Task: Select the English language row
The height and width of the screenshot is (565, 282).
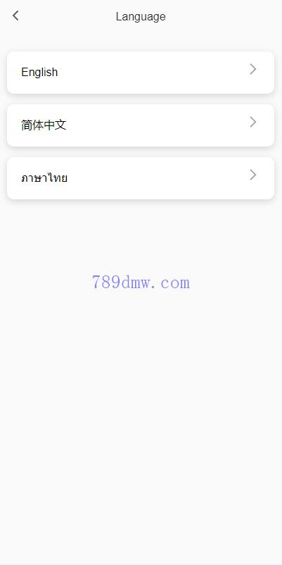Action: point(141,73)
